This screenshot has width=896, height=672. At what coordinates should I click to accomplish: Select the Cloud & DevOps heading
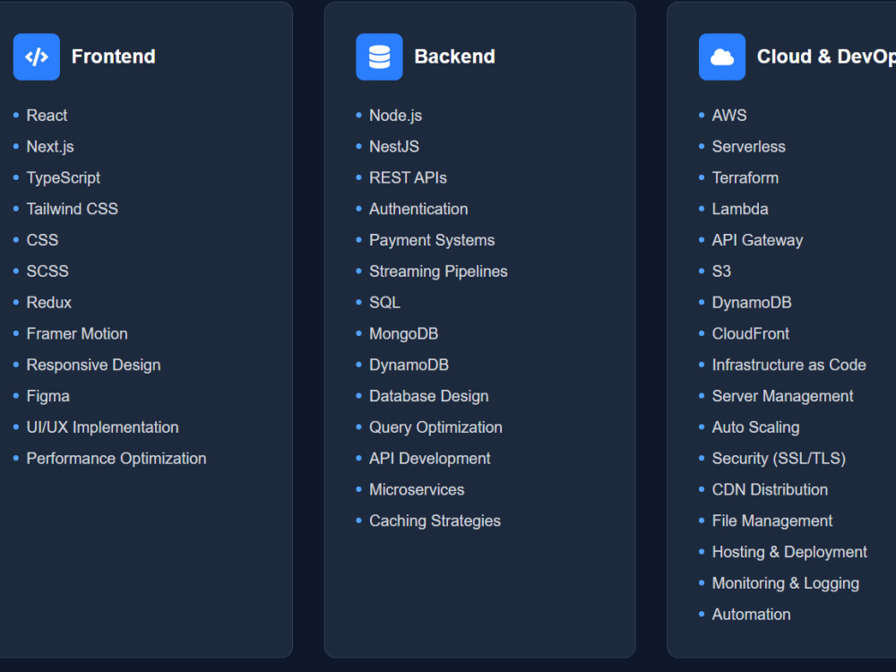pyautogui.click(x=826, y=56)
